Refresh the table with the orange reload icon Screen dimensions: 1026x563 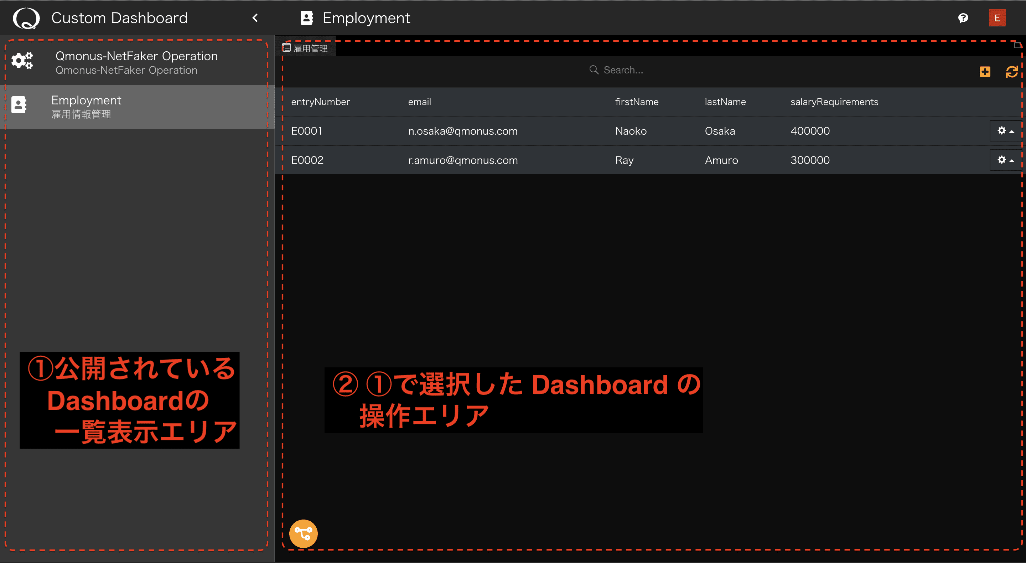(x=1012, y=72)
